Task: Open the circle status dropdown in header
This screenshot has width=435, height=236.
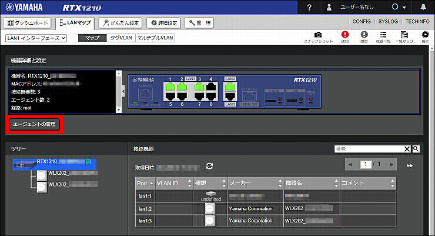Action: (399, 7)
